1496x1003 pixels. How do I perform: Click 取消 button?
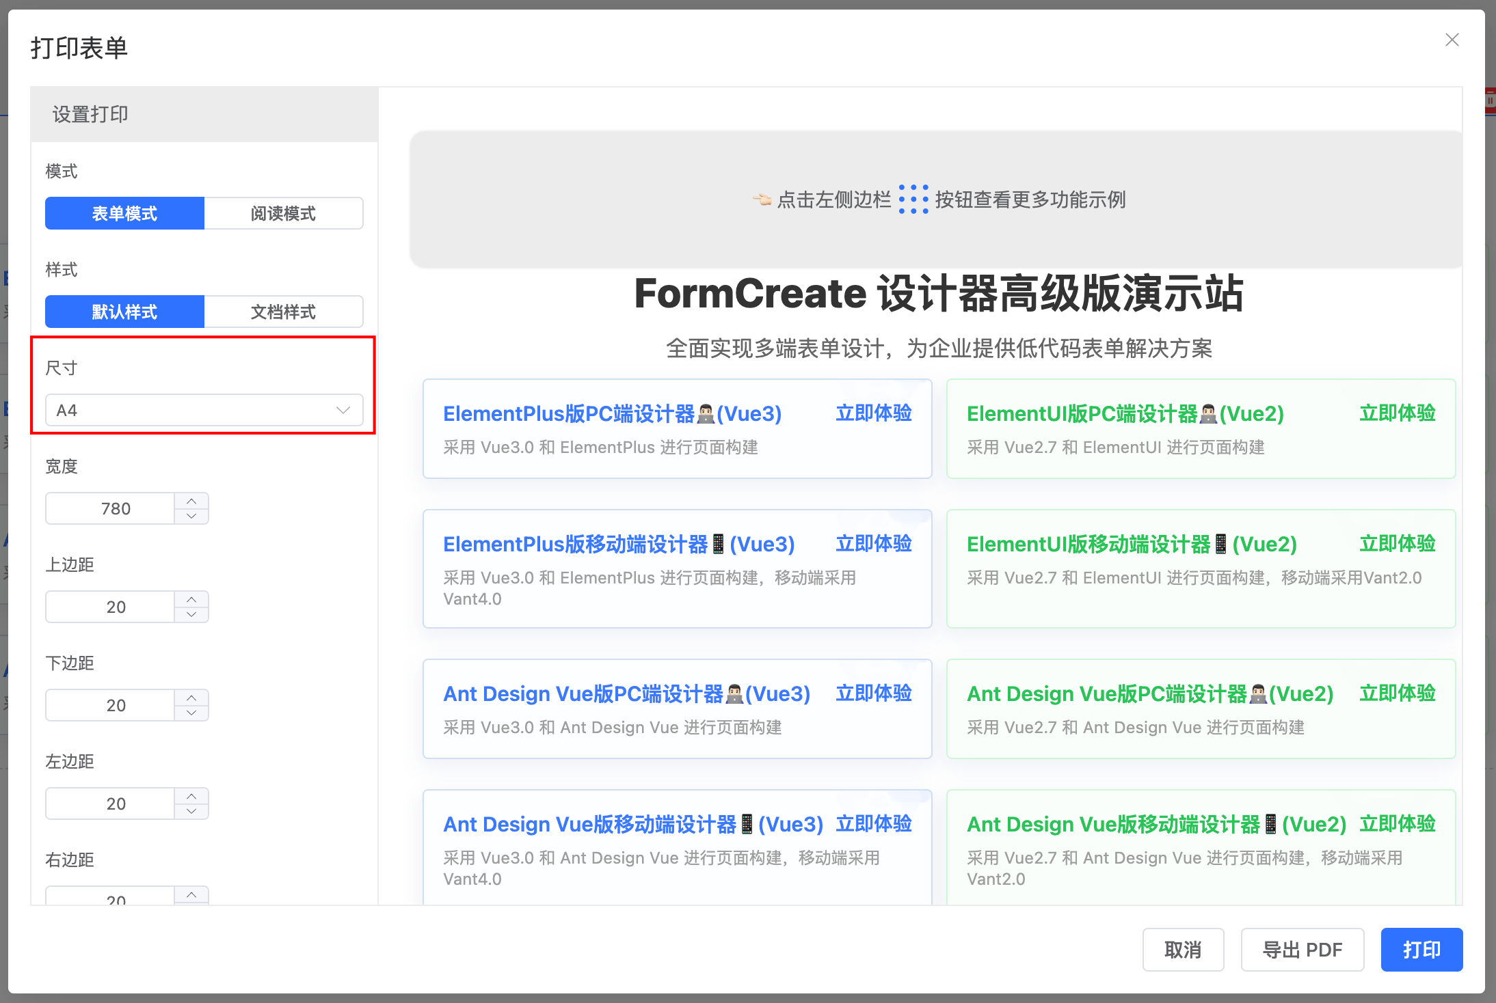tap(1183, 950)
